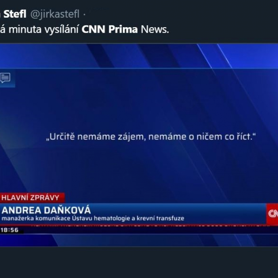Click the word minuta in tweet text
Screen dimensions: 278x278
tap(25, 30)
